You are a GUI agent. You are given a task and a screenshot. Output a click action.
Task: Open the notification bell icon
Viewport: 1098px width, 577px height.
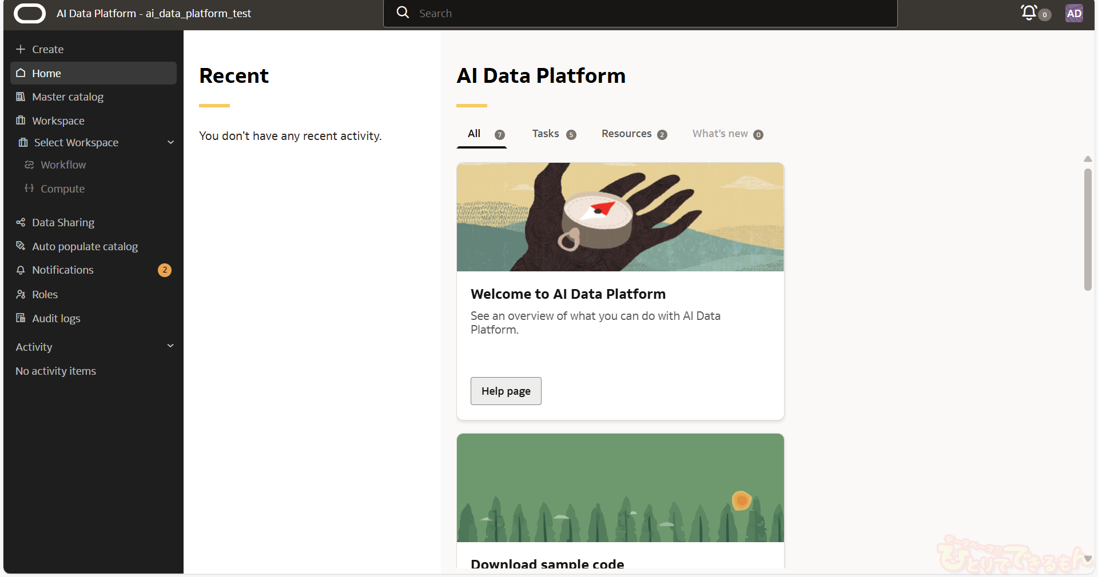click(x=1029, y=13)
